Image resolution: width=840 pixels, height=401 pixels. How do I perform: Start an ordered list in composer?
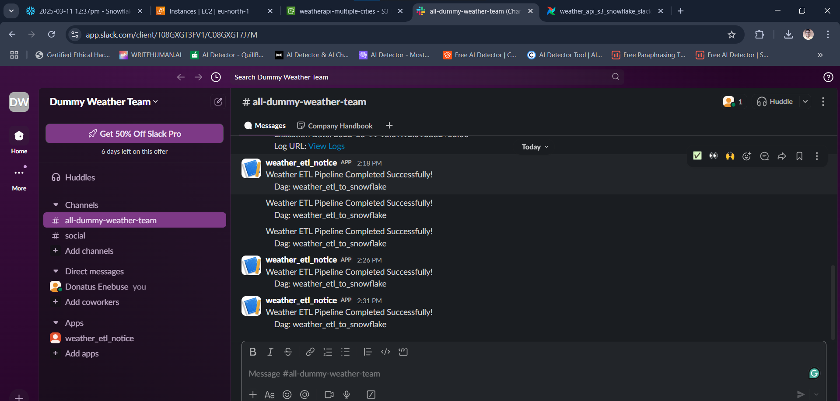pos(328,352)
